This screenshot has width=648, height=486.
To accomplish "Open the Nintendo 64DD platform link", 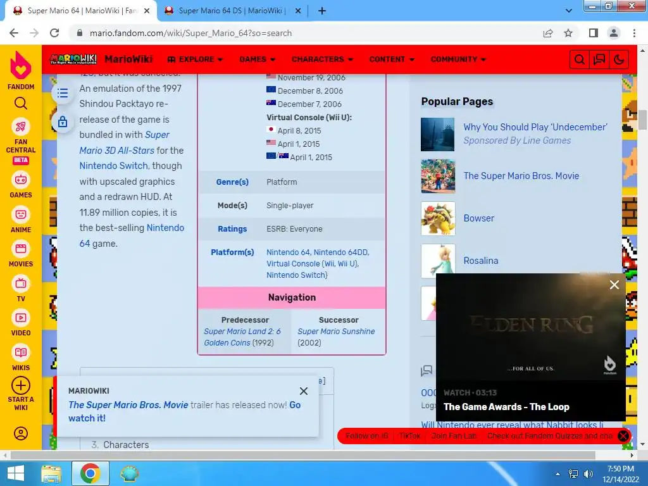I will (341, 252).
